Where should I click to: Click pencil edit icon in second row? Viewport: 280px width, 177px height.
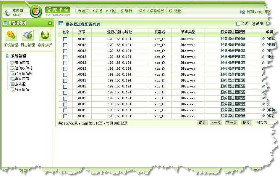263,44
